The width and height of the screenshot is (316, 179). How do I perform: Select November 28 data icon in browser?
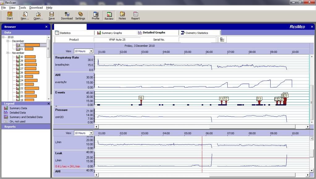click(x=18, y=65)
